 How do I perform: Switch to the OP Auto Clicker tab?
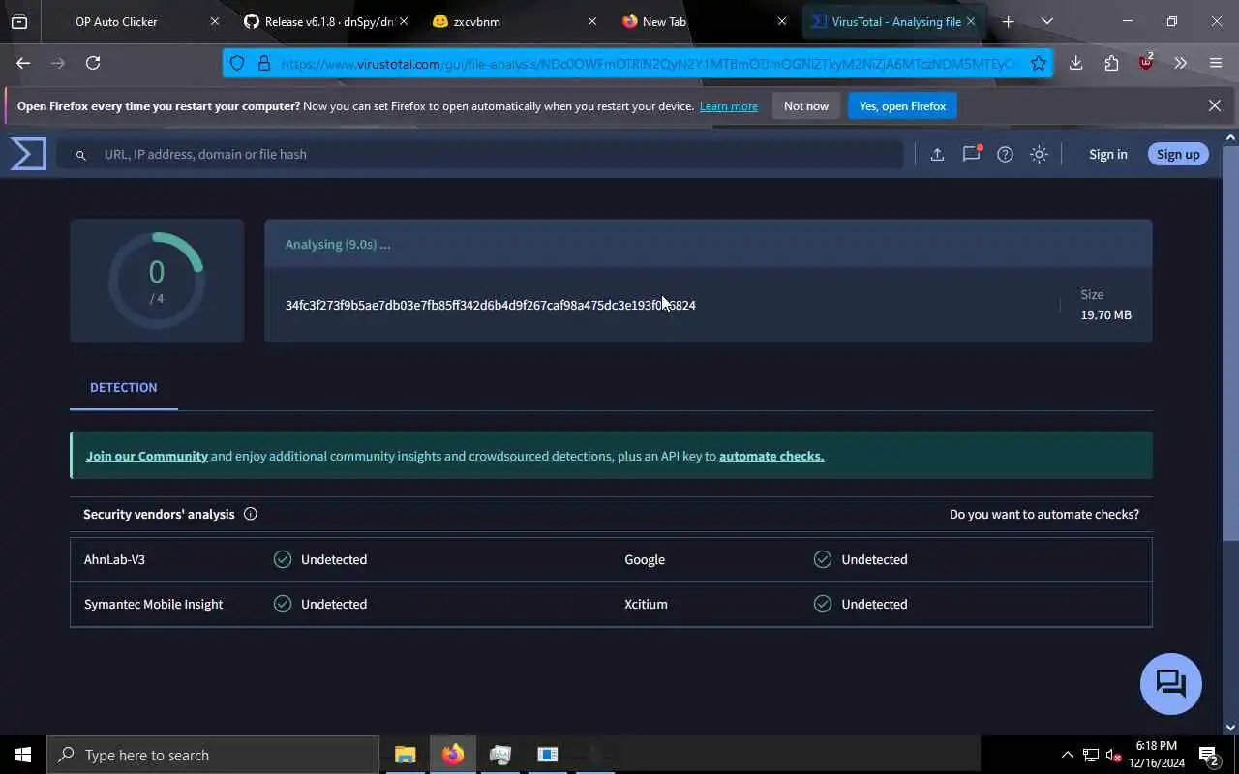(116, 21)
